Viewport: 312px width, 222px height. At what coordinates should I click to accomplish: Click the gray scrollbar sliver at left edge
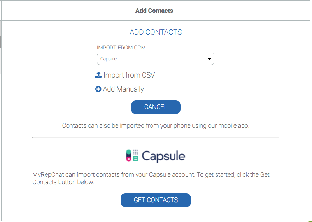1,42
